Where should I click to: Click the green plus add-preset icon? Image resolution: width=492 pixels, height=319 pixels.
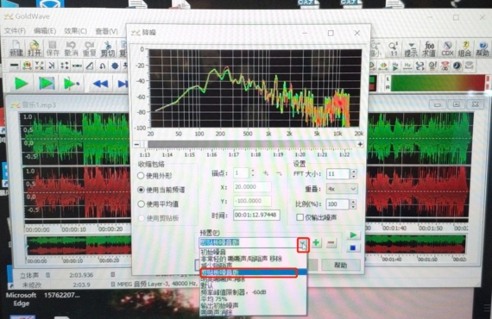point(316,242)
